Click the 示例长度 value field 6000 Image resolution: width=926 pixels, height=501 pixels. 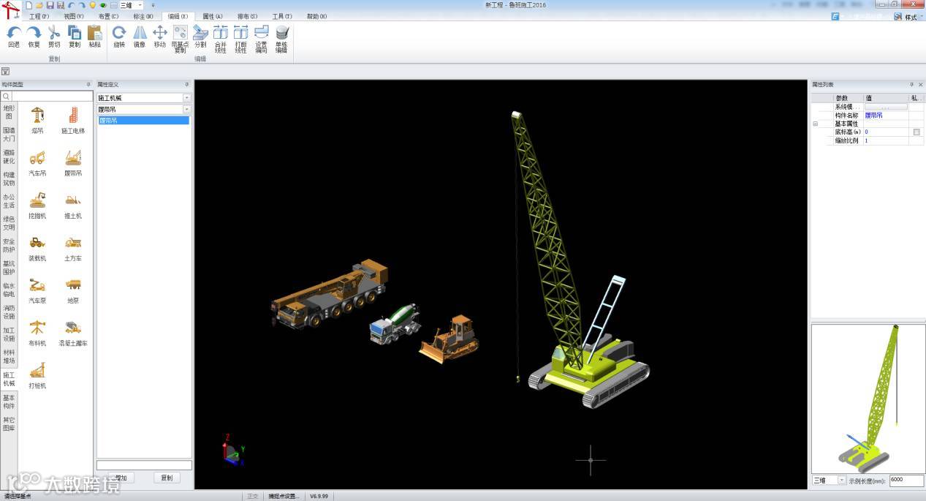(x=906, y=480)
